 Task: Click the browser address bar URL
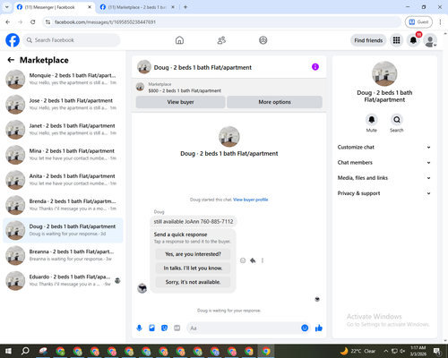(105, 22)
